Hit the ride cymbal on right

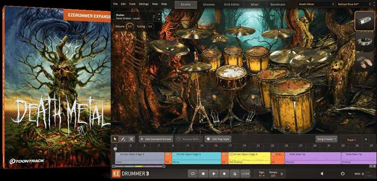310,58
